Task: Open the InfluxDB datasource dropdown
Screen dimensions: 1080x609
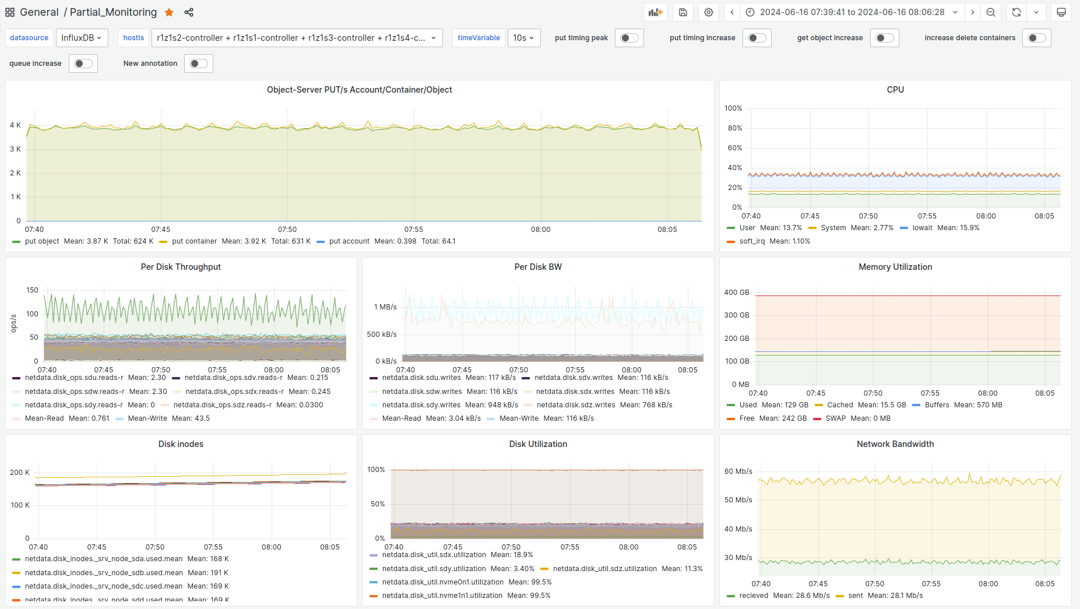Action: tap(82, 38)
